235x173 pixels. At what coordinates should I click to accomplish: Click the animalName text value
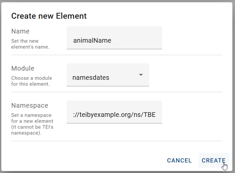[92, 41]
